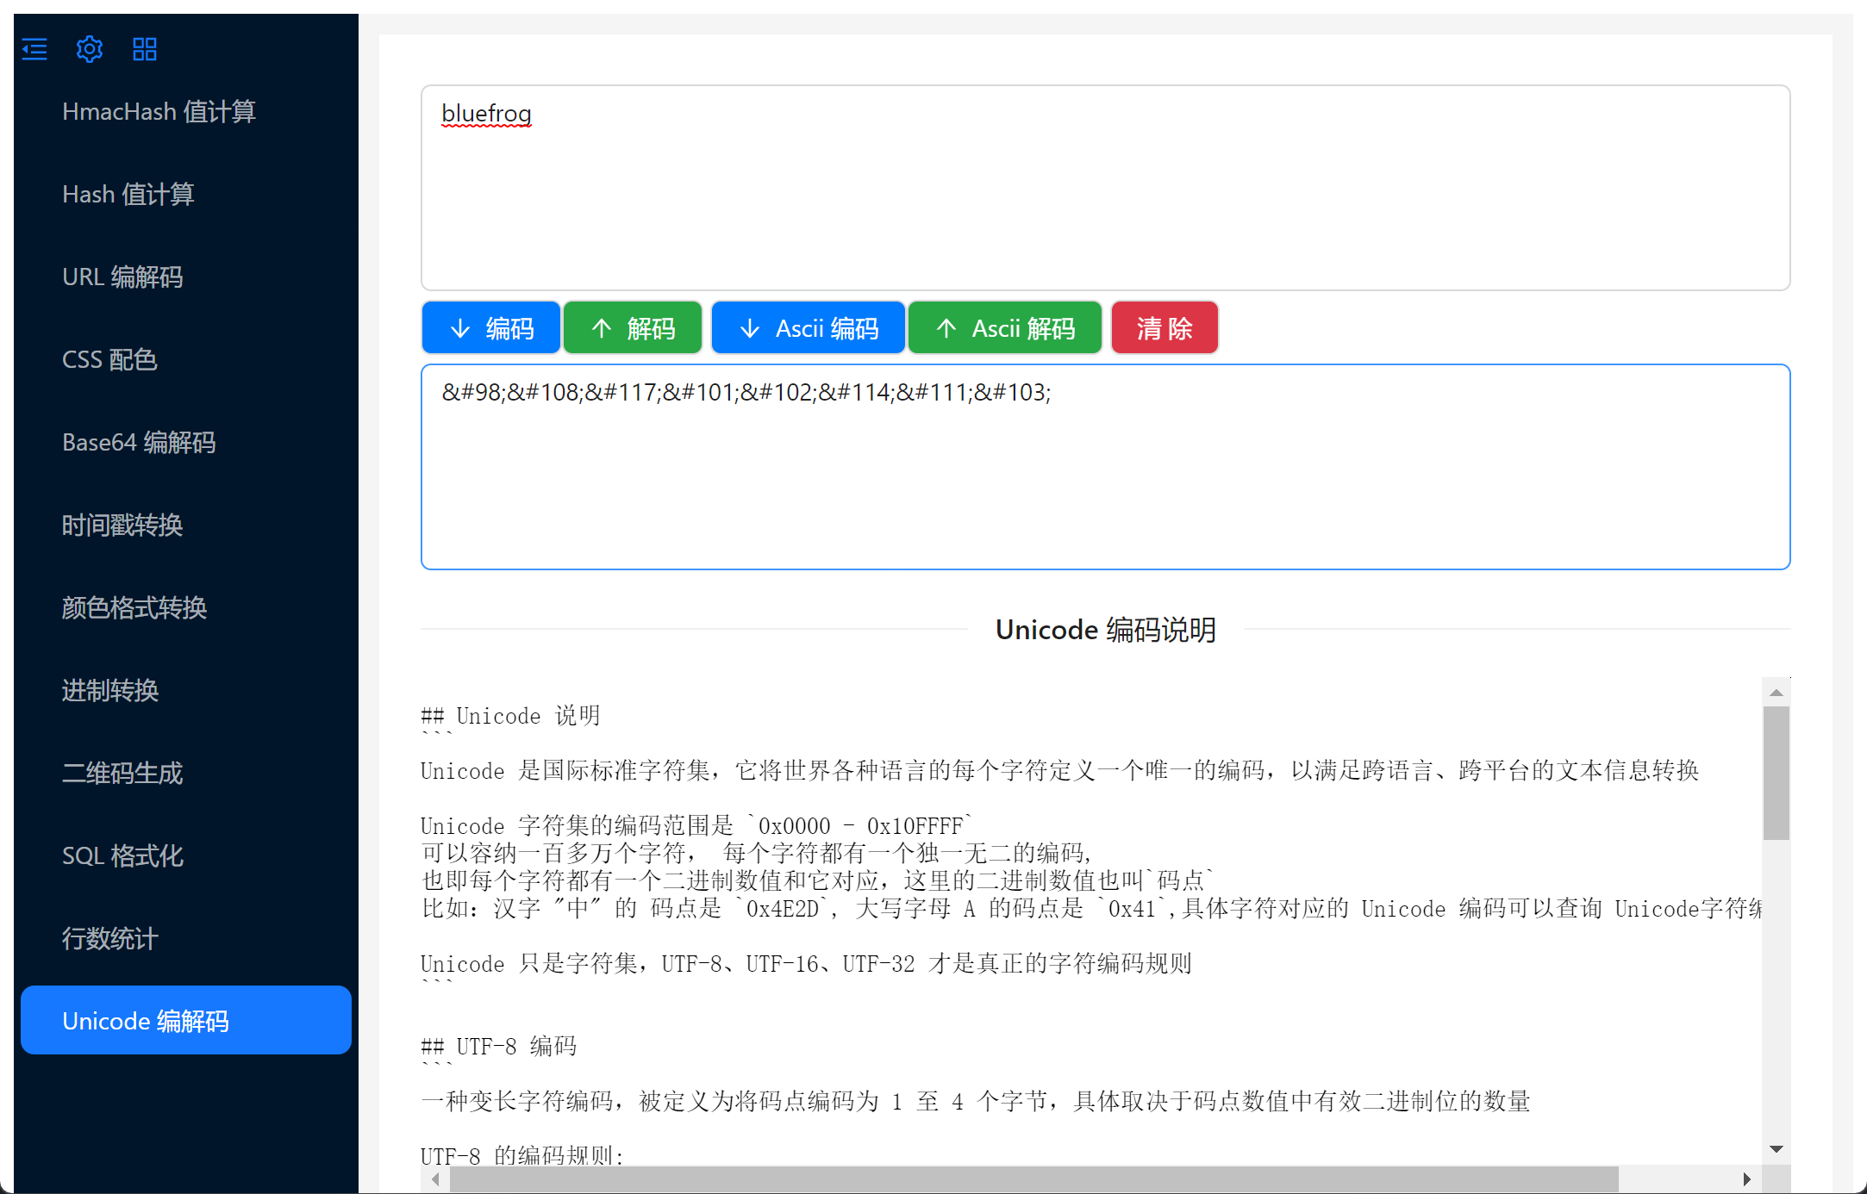Click the blue 编码 encode button
Image resolution: width=1867 pixels, height=1194 pixels.
(491, 328)
